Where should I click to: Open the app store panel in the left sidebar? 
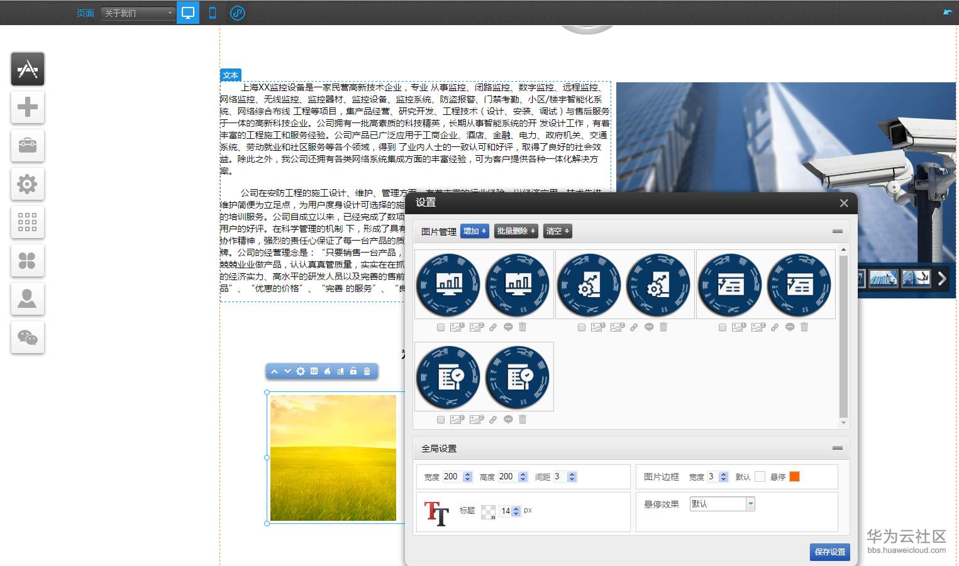tap(28, 69)
